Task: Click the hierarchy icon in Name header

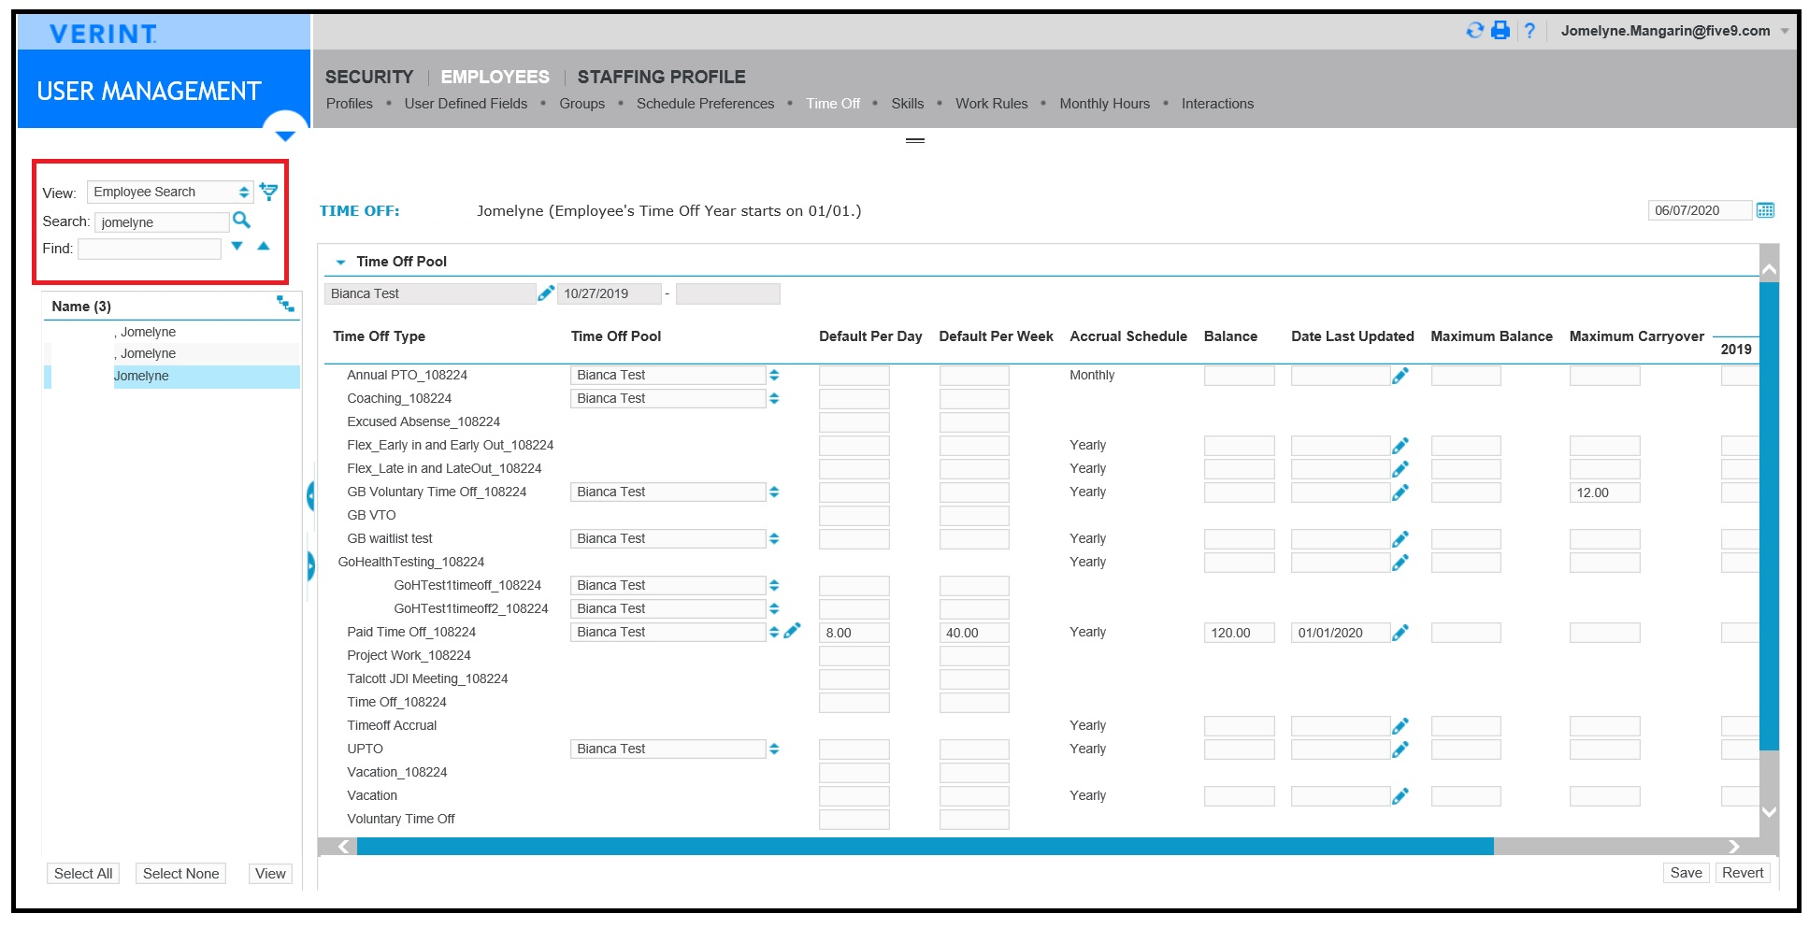Action: coord(285,304)
